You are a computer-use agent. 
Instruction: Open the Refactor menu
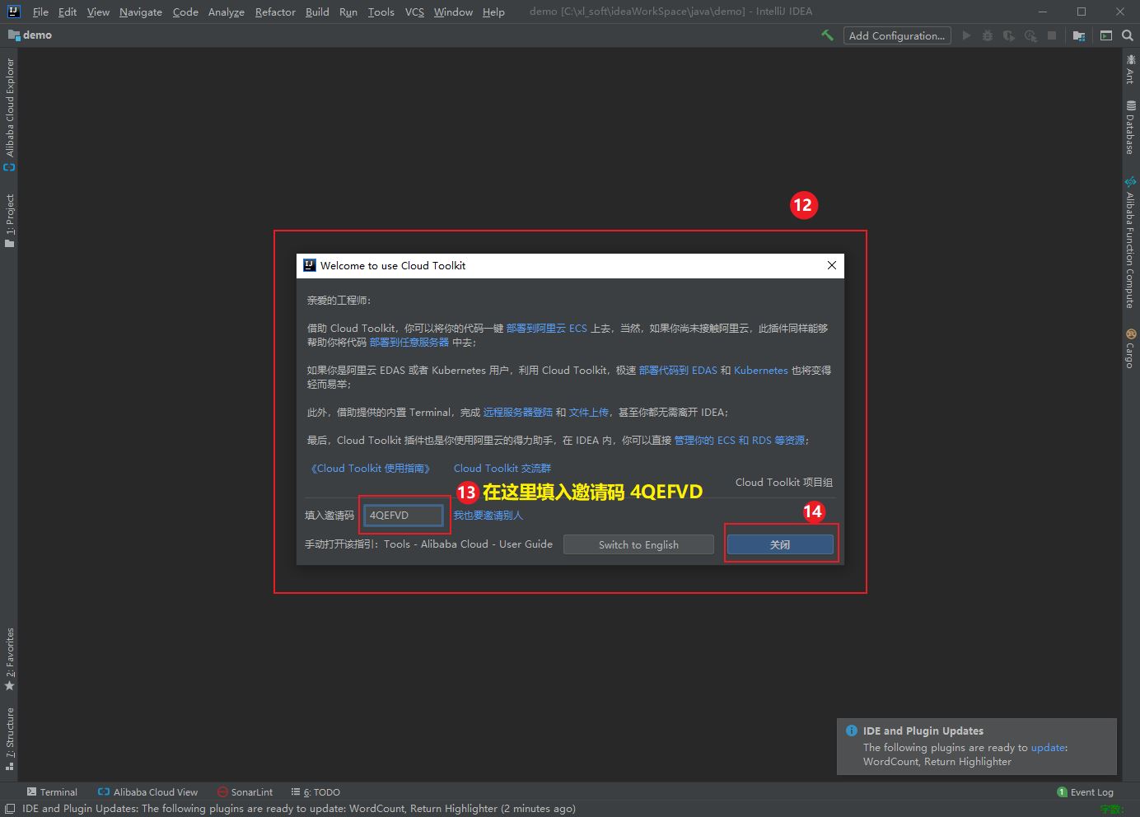tap(275, 12)
